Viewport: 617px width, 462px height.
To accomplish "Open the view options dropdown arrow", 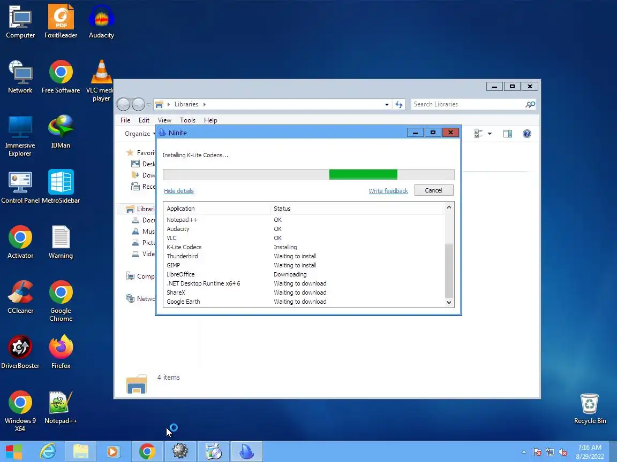I will tap(490, 134).
